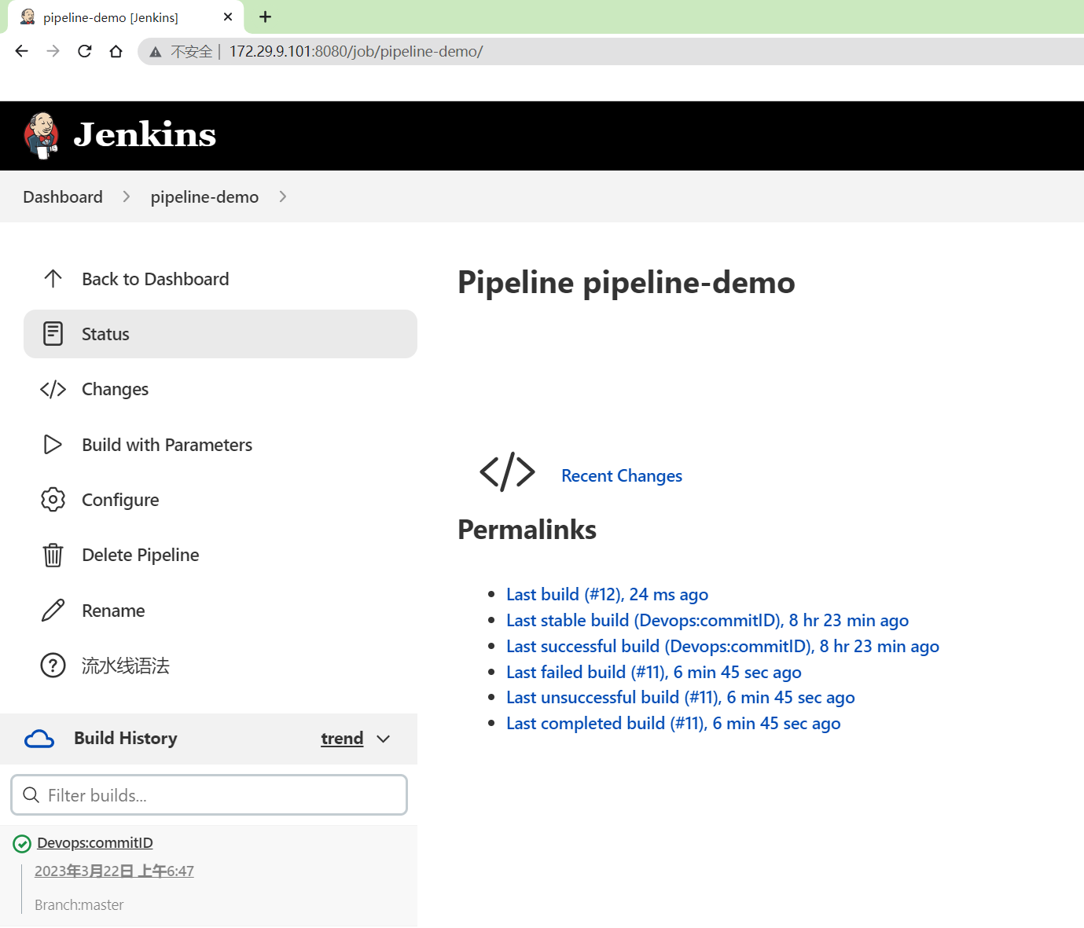Screen dimensions: 1084x928
Task: Open the build trend link
Action: coord(342,739)
